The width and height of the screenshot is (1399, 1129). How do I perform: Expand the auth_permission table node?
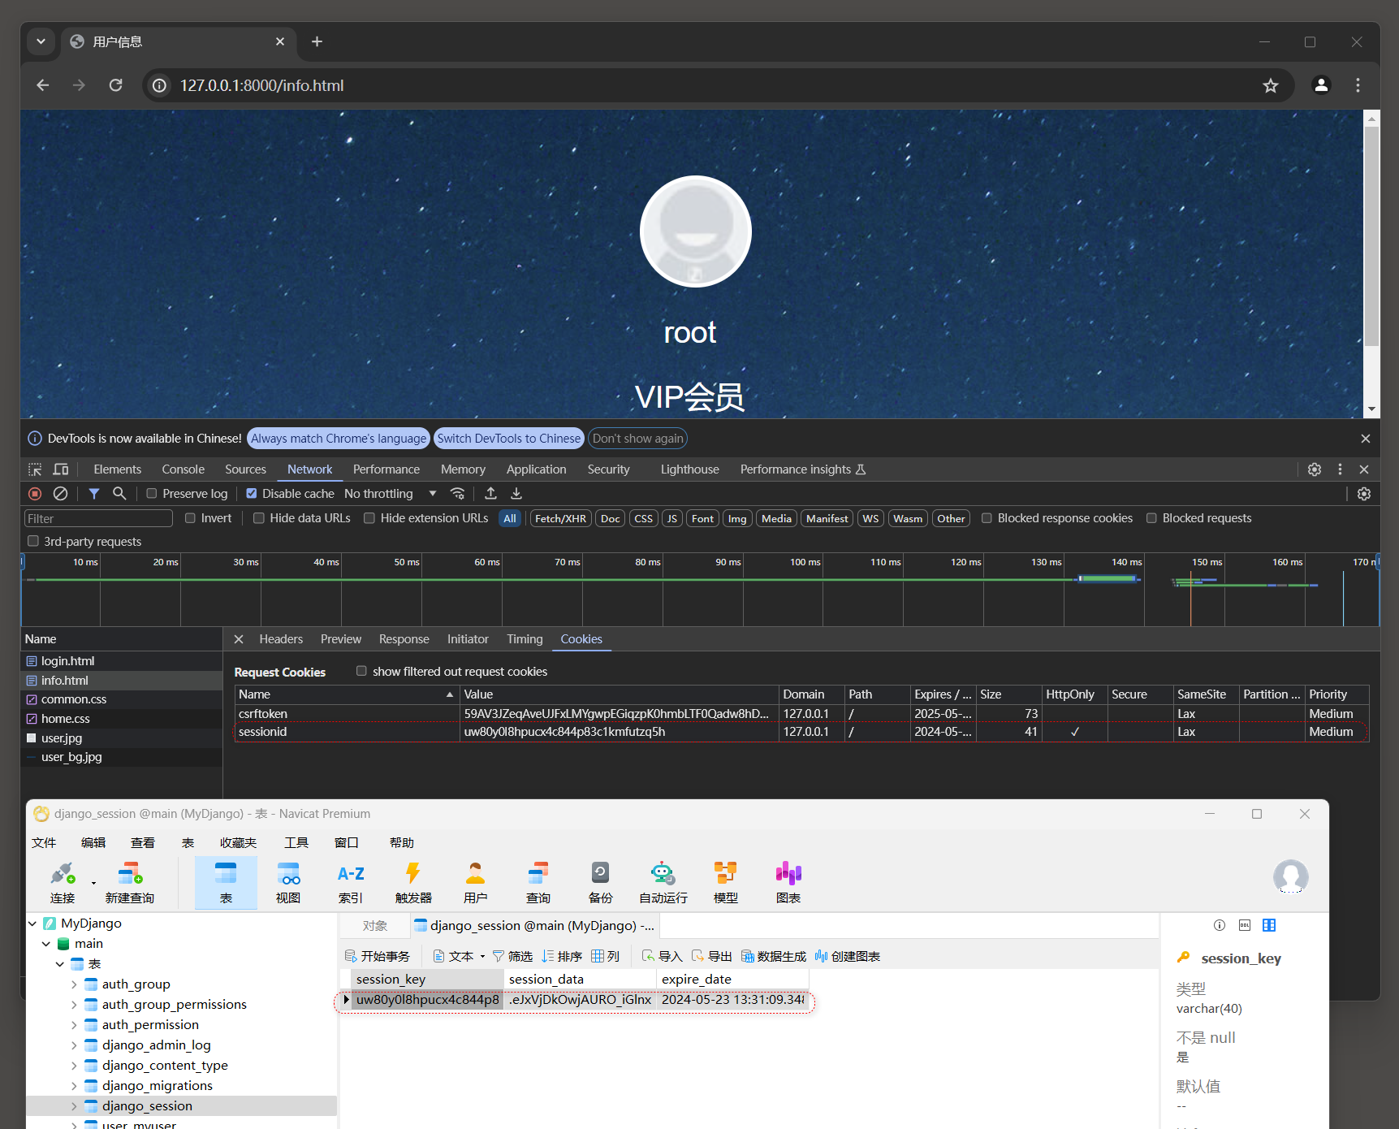click(x=74, y=1025)
